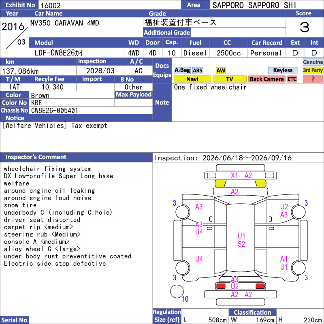Click the comment driver seat distorted
Screen dimensions: 324x324
[42, 220]
